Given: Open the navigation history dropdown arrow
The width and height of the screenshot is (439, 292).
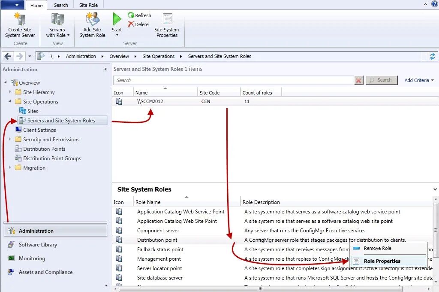Looking at the screenshot, I should pyautogui.click(x=30, y=56).
